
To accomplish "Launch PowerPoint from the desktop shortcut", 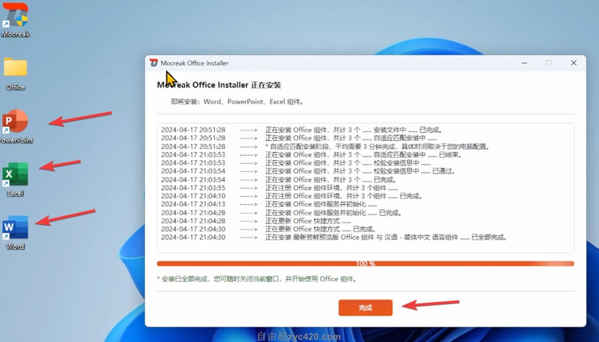I will [x=15, y=126].
